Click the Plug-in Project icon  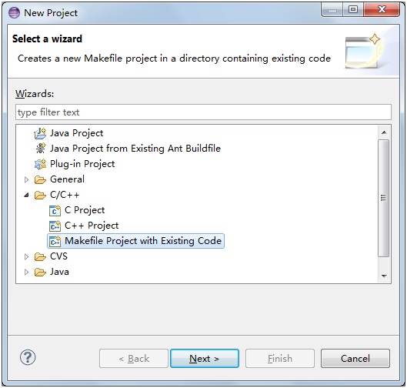(x=40, y=164)
